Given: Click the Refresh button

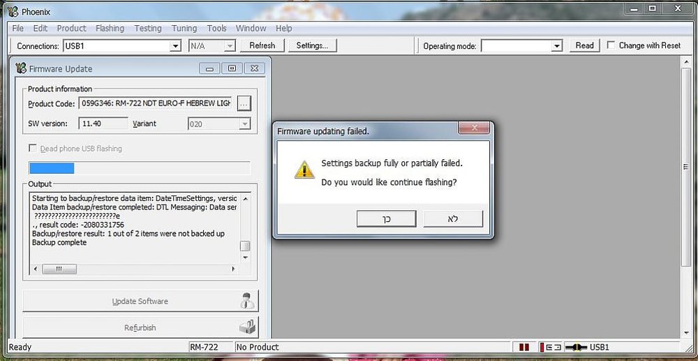Looking at the screenshot, I should coord(262,45).
